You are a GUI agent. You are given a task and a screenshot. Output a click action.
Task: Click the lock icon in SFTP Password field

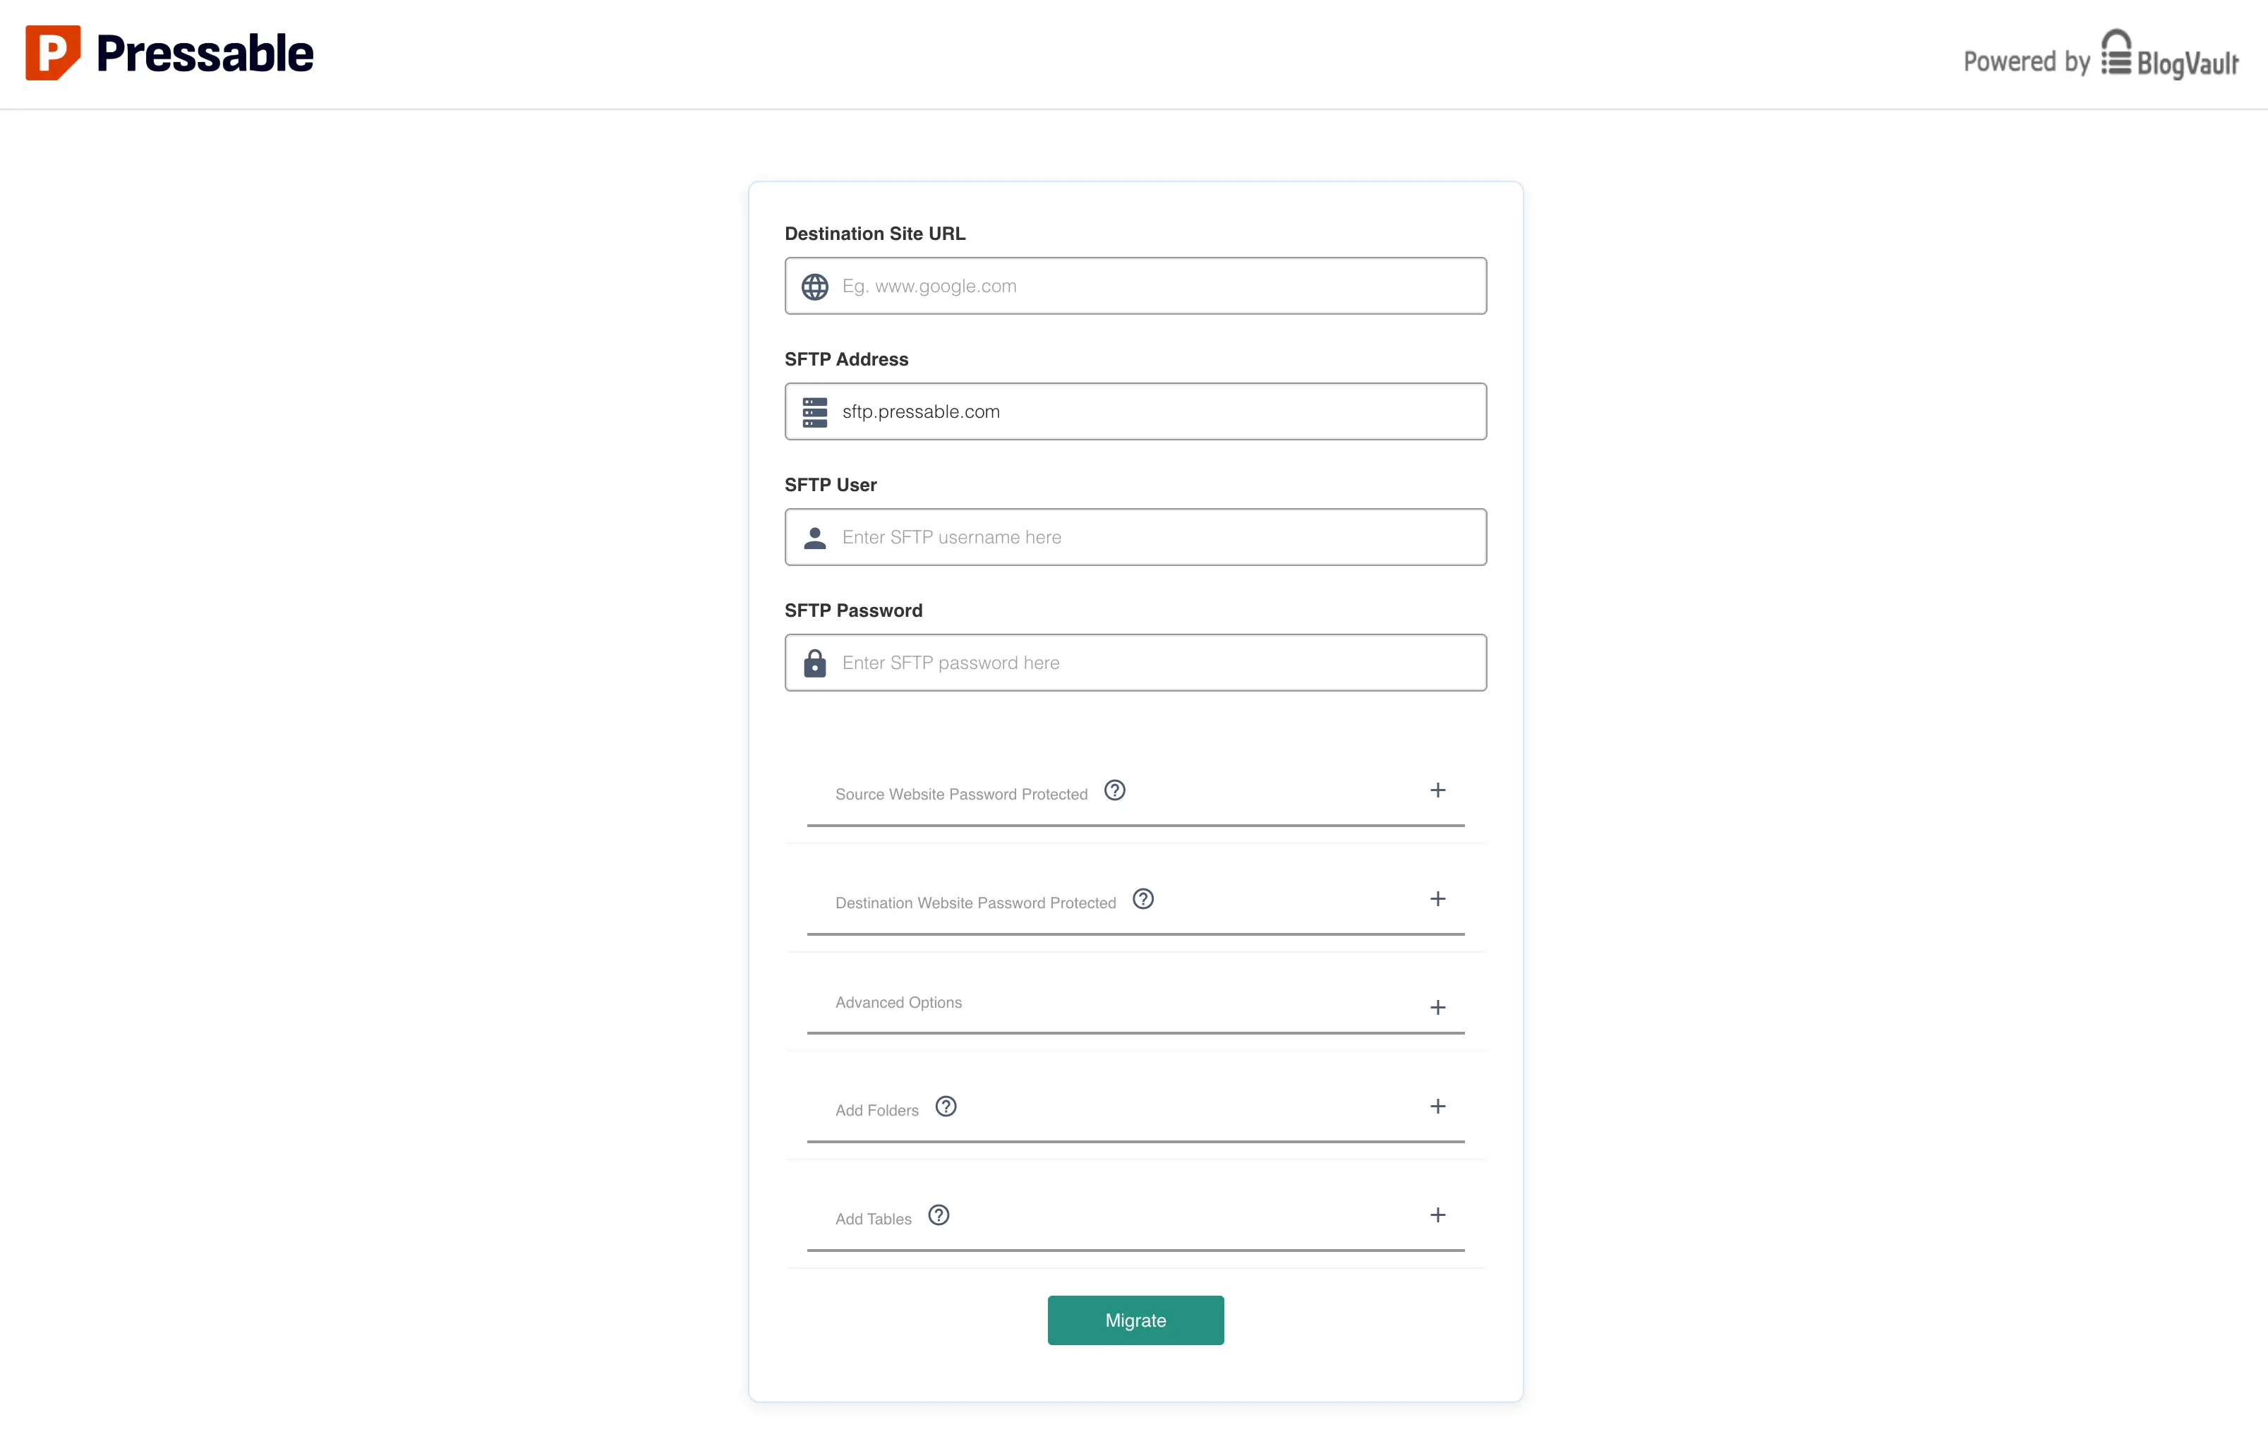[815, 663]
